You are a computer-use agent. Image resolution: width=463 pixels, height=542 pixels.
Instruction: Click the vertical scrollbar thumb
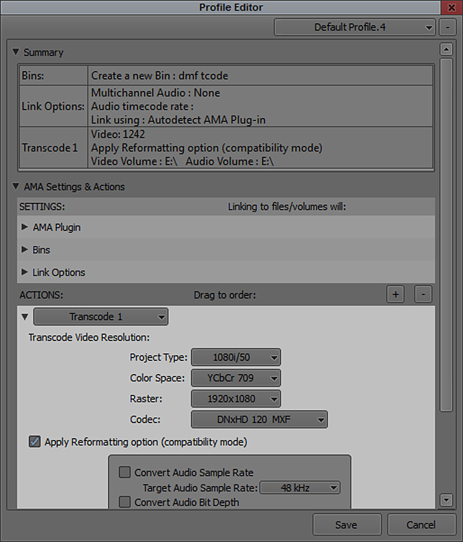(446, 234)
